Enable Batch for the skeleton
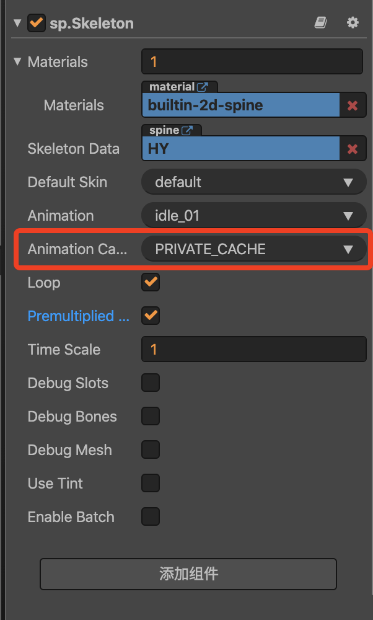Screen dimensions: 373x620 [x=151, y=517]
